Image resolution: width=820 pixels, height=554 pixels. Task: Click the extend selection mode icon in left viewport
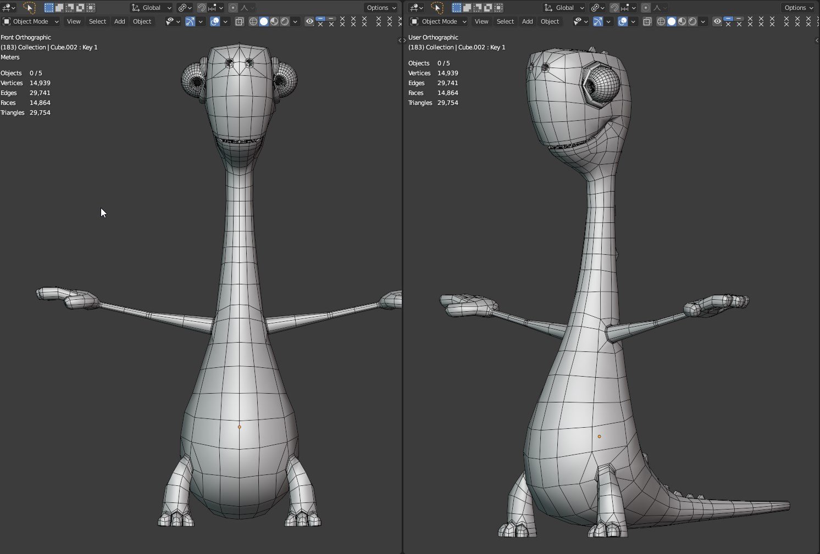tap(59, 8)
